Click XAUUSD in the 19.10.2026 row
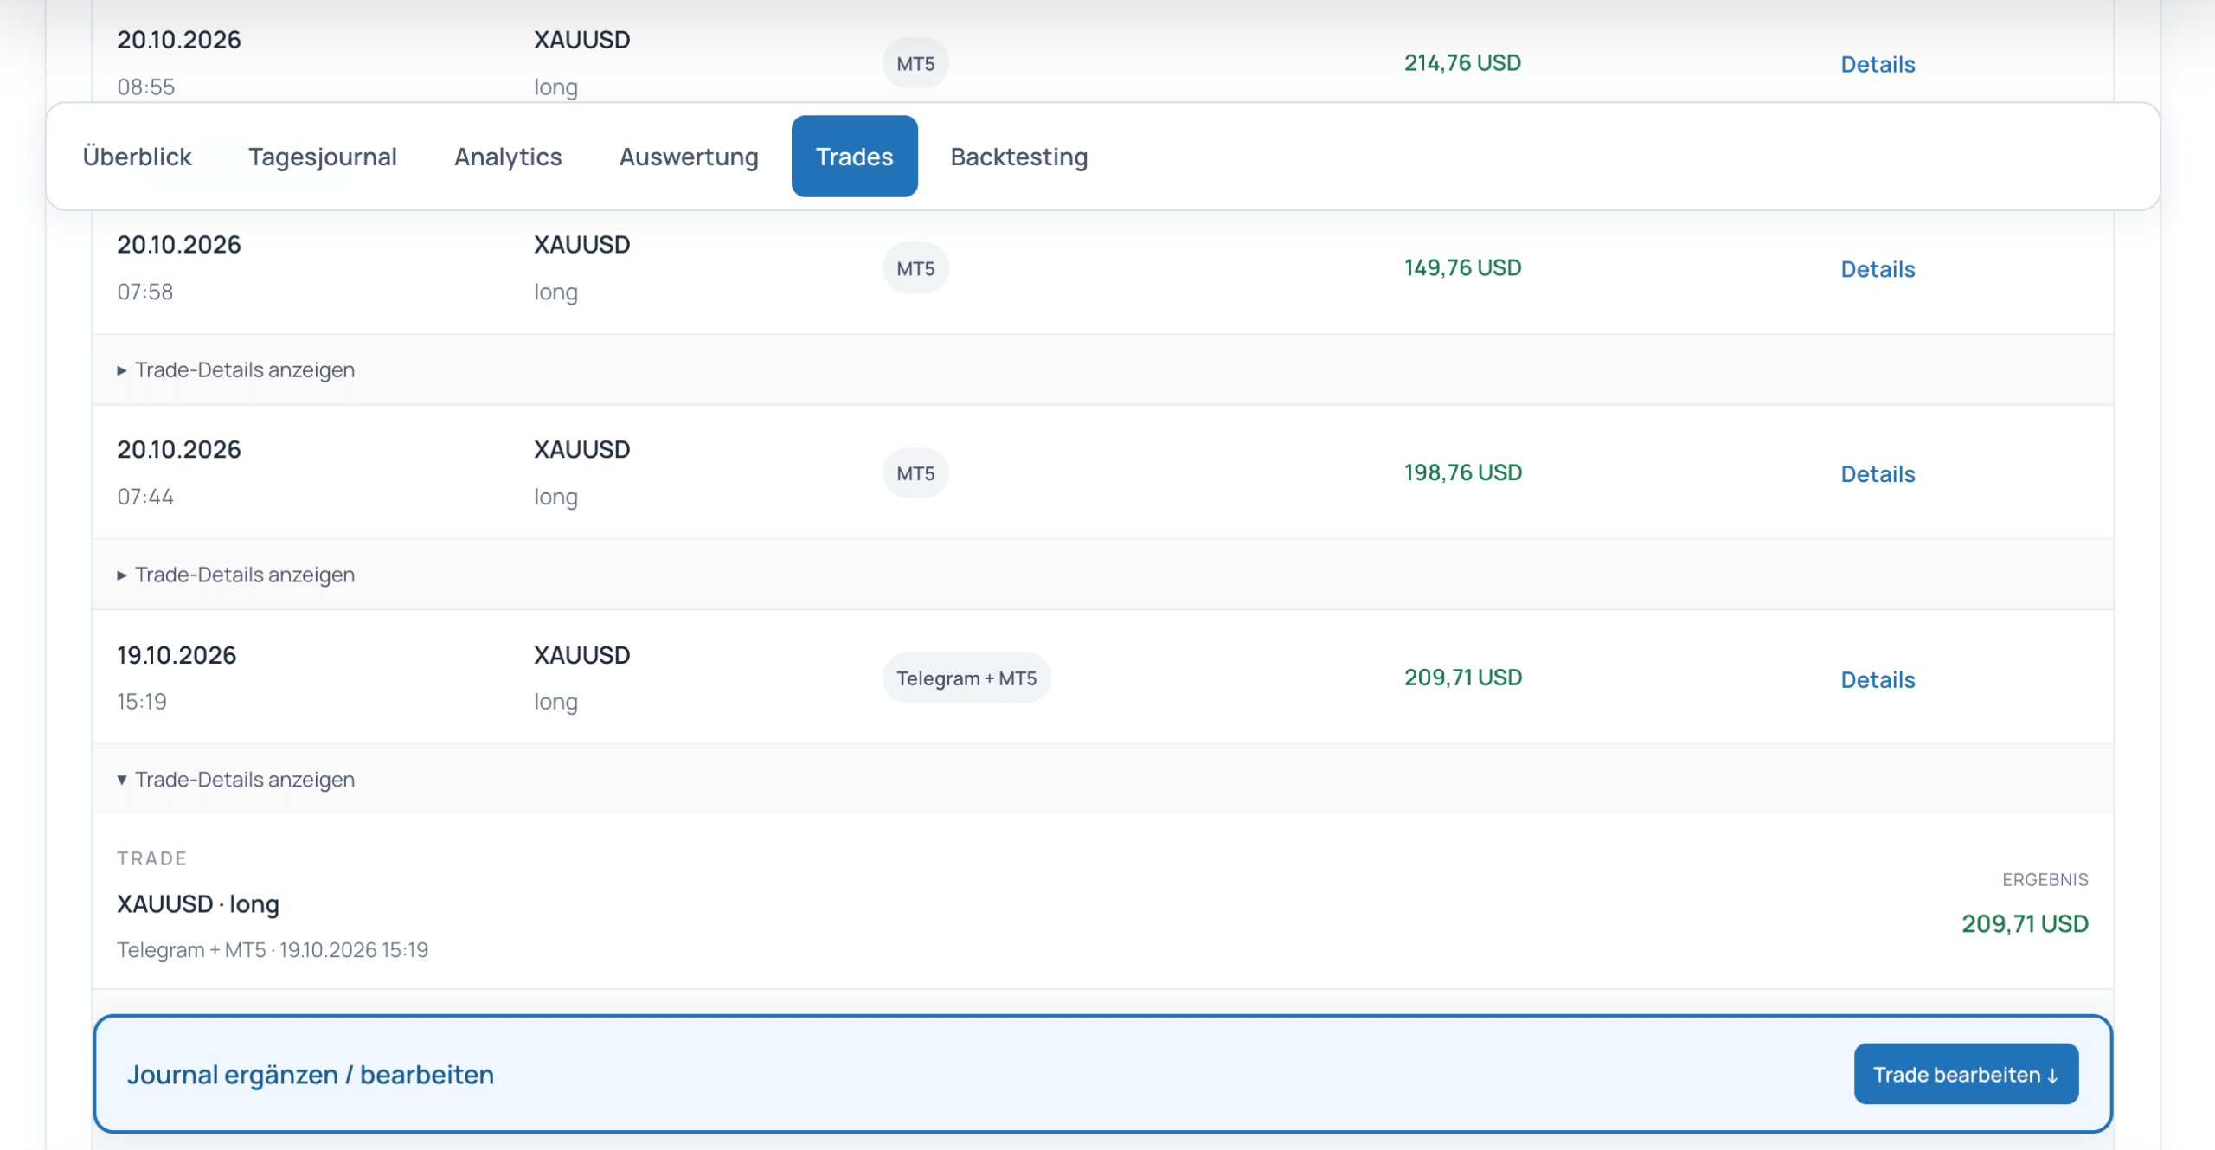 coord(581,655)
